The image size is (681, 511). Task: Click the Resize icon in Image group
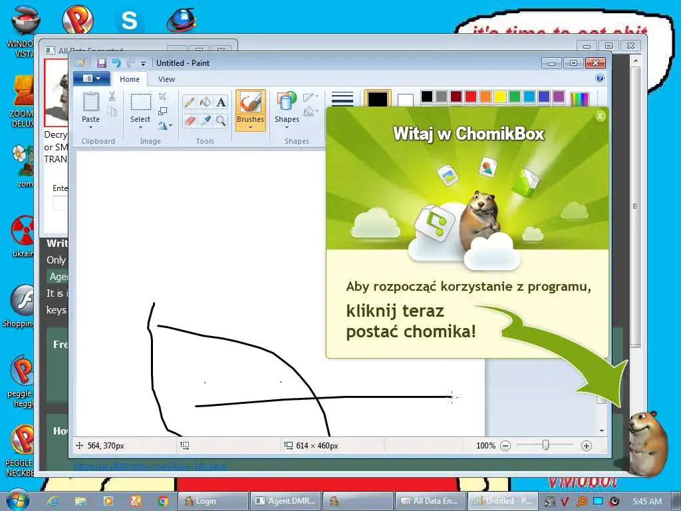[163, 111]
